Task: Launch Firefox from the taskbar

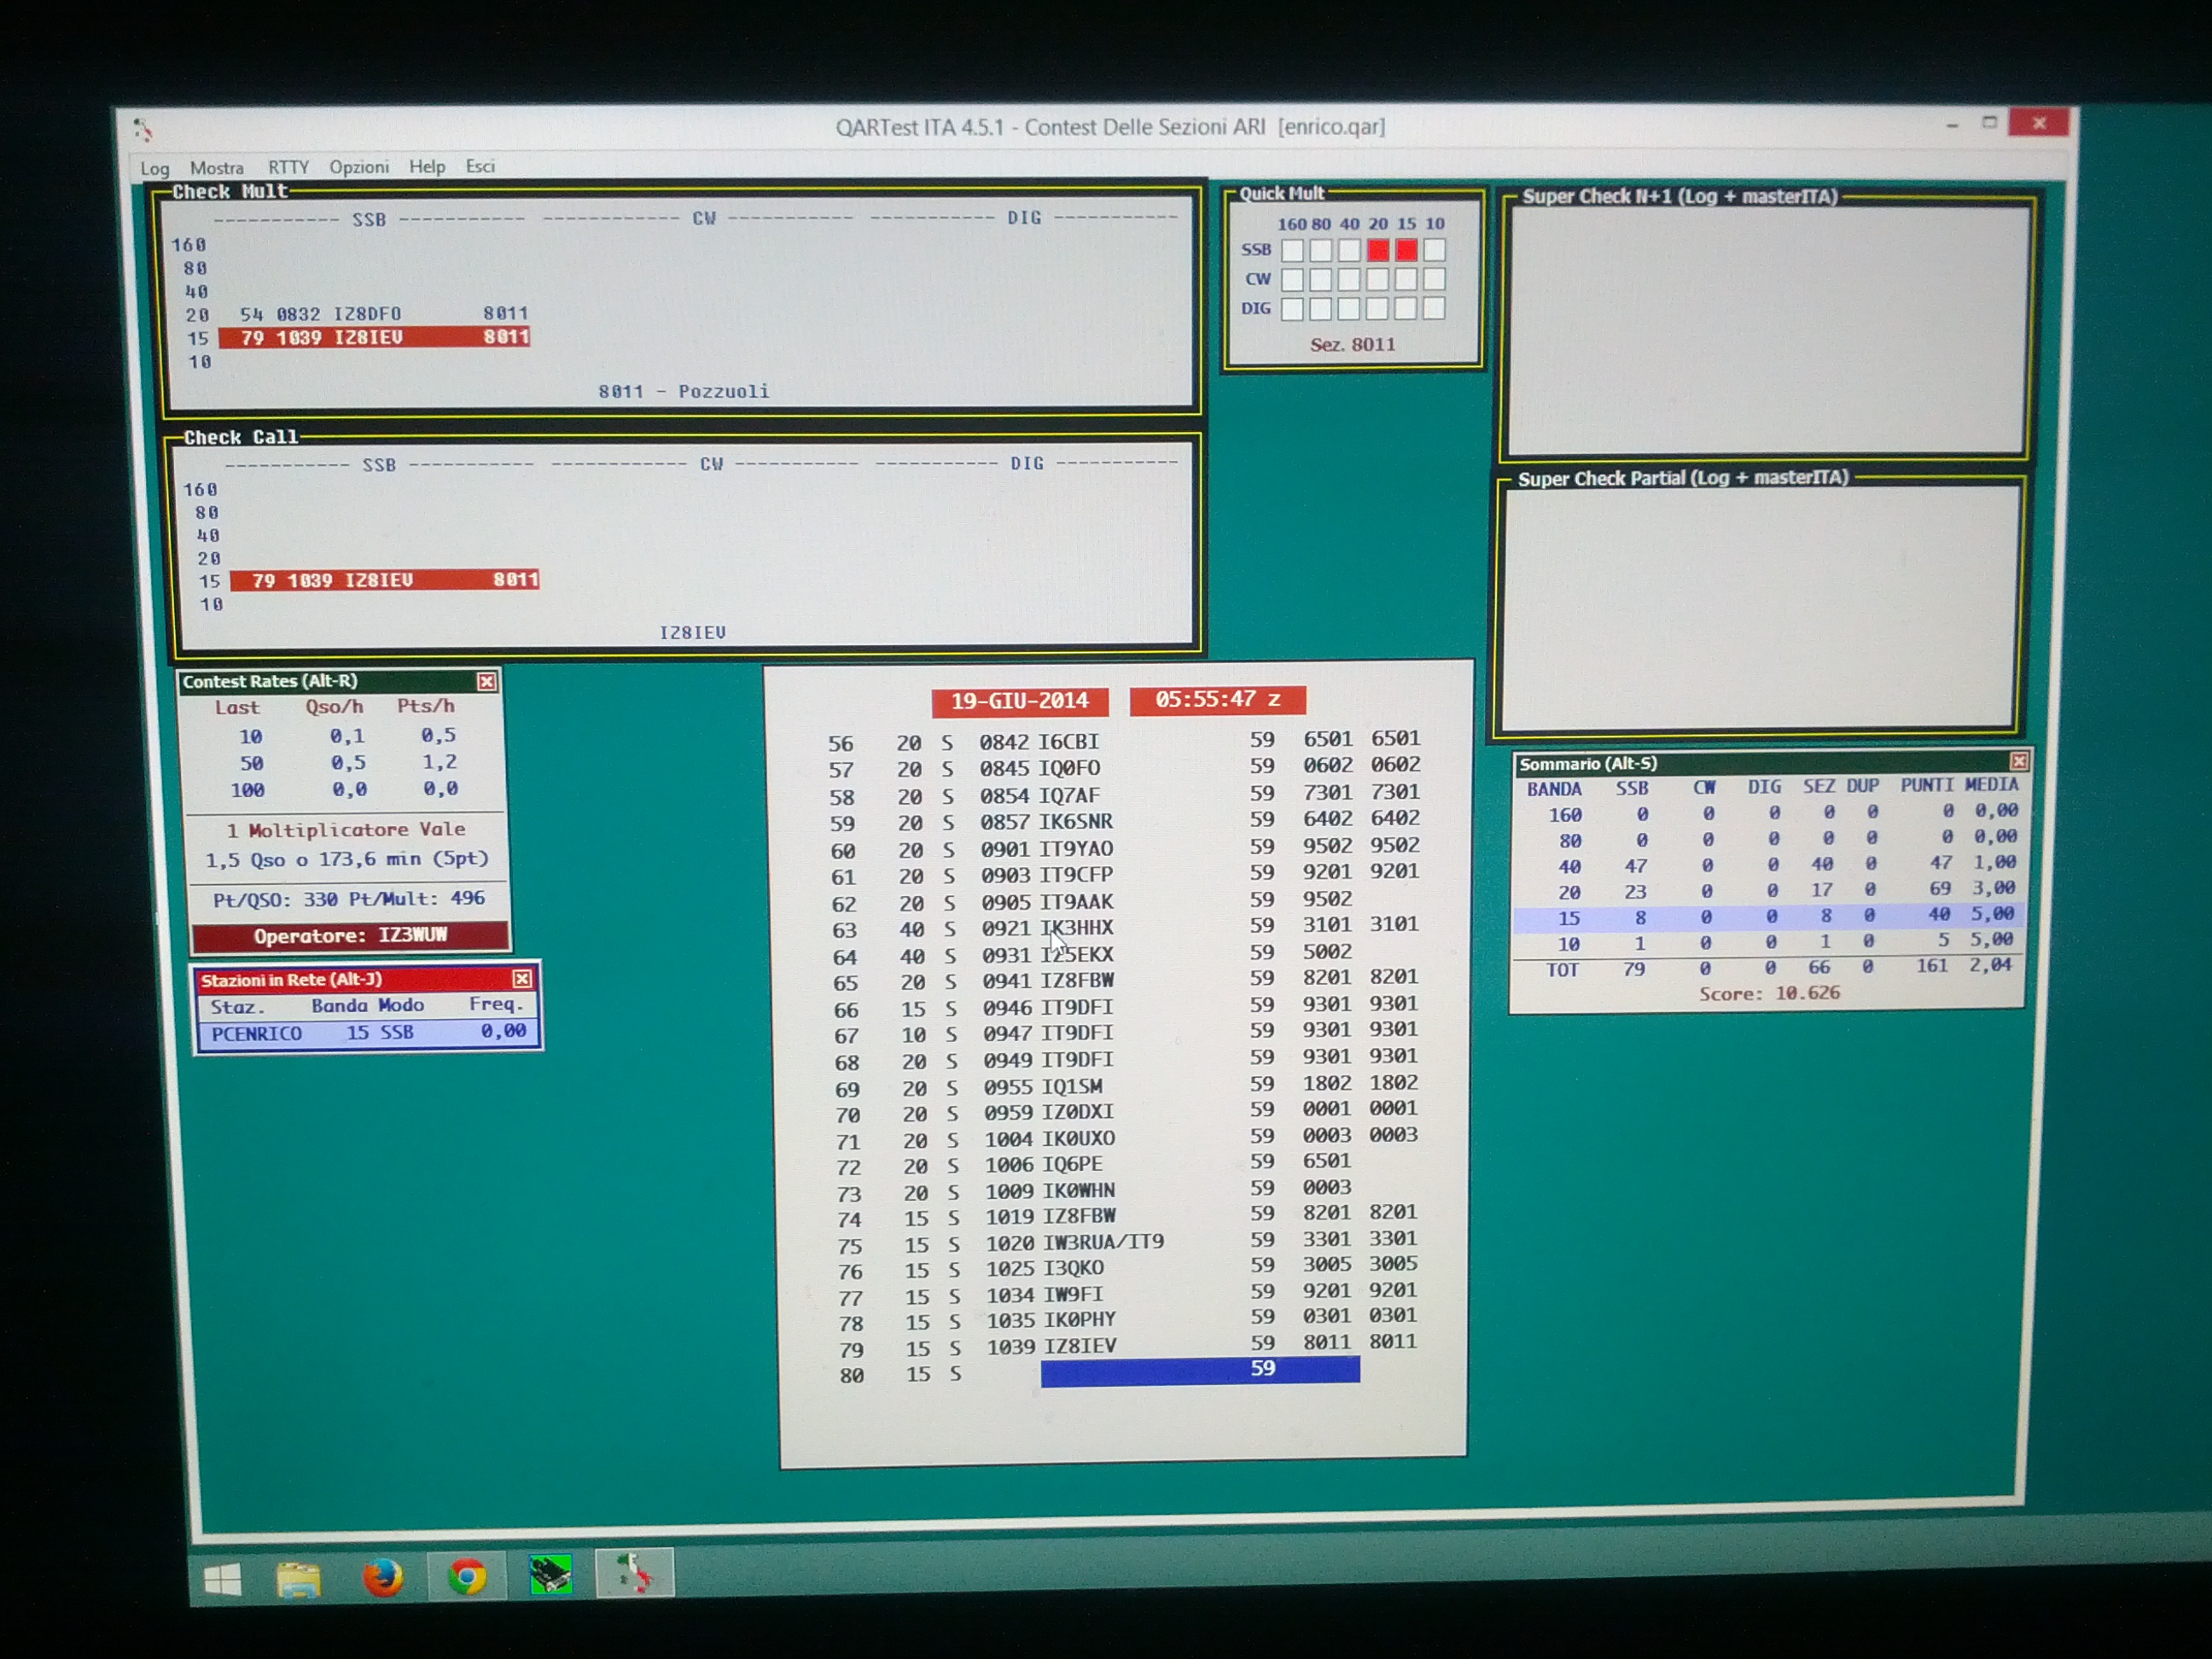Action: (x=382, y=1578)
